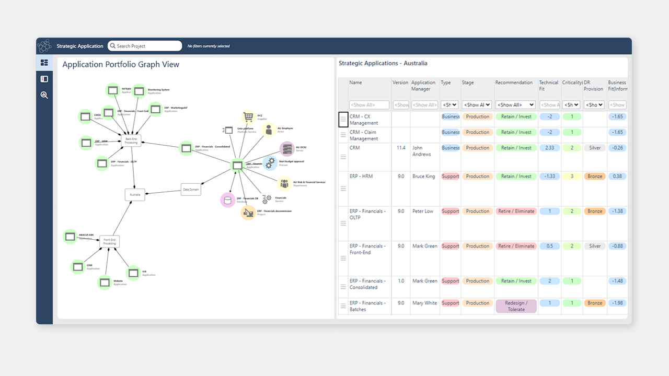The height and width of the screenshot is (376, 669).
Task: Open the dashboard tiles view in sidebar
Action: point(44,63)
